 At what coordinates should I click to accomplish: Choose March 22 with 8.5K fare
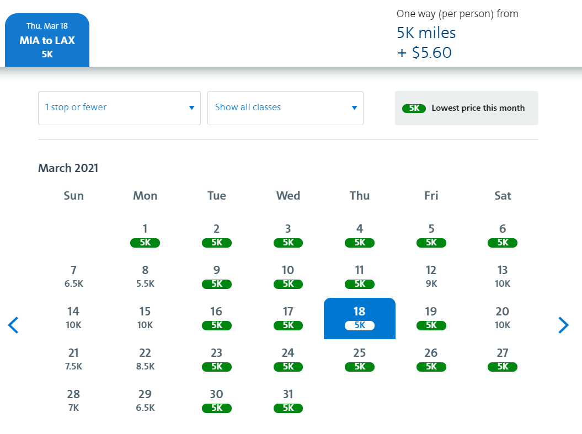tap(145, 359)
